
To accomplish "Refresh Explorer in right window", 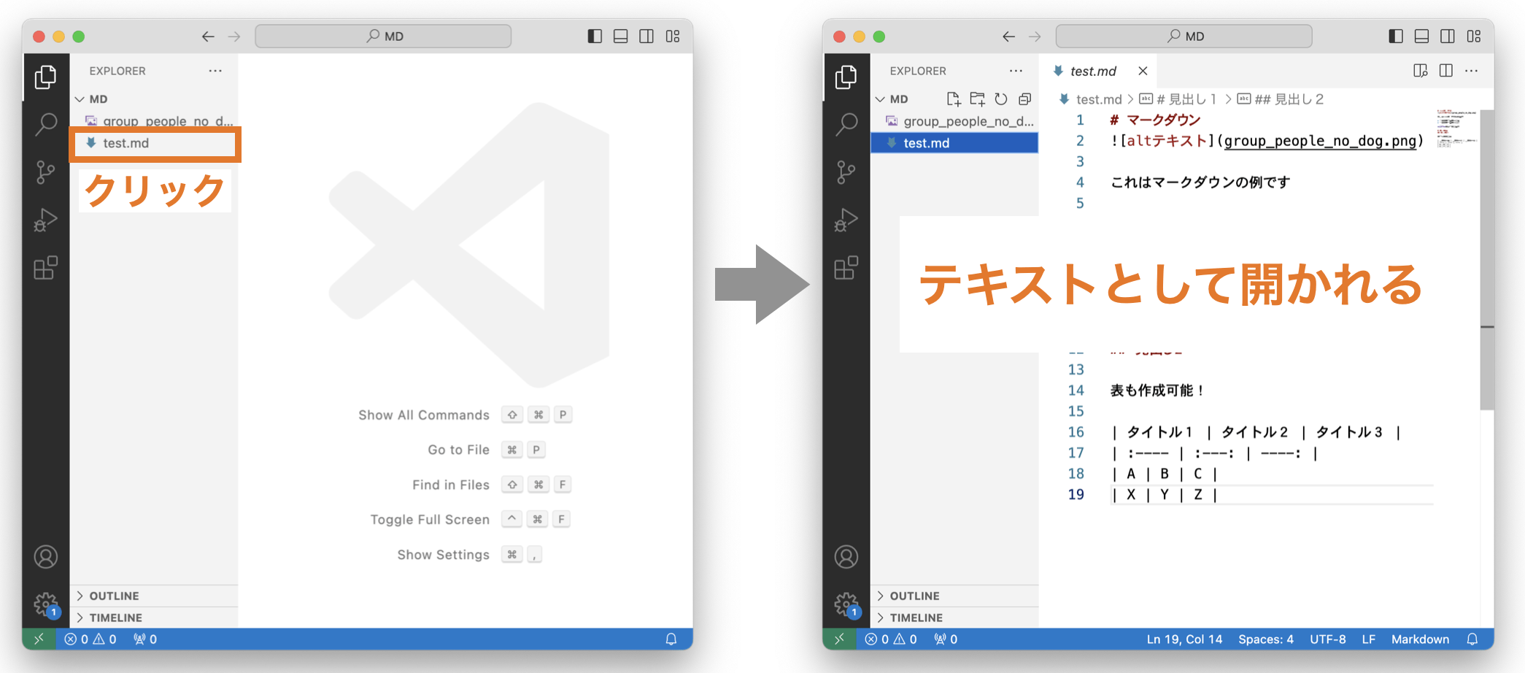I will click(1001, 99).
